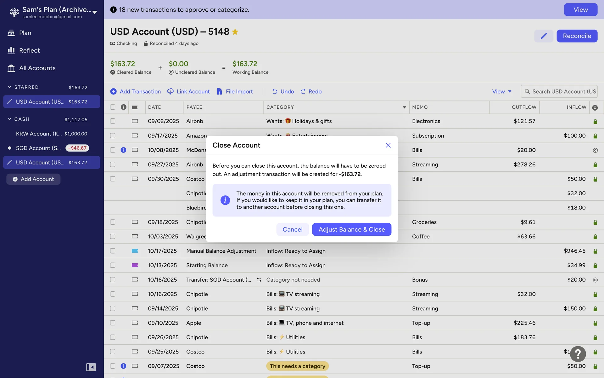Click the File Import icon

point(219,91)
